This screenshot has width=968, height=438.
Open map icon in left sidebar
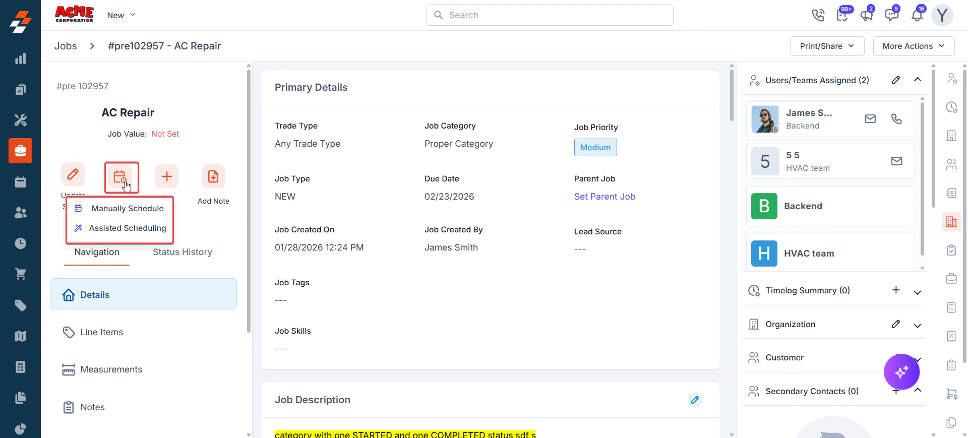click(x=20, y=336)
